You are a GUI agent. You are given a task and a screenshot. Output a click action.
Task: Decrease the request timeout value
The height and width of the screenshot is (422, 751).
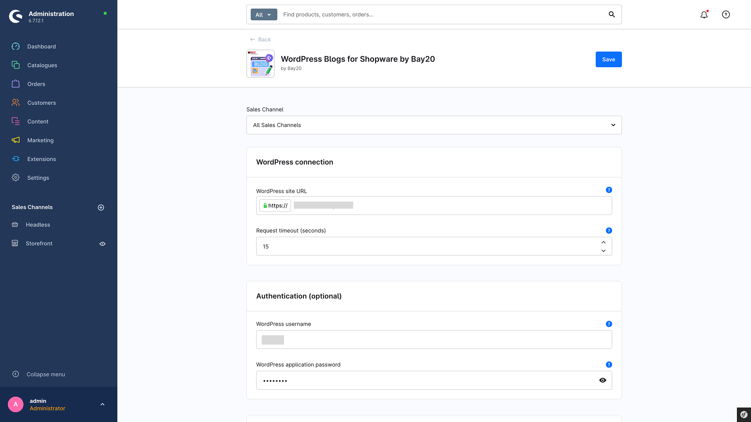(604, 251)
